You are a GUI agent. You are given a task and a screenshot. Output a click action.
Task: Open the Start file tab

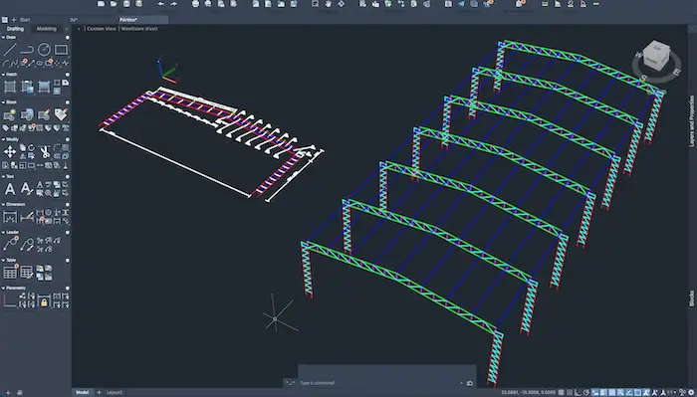[x=25, y=20]
